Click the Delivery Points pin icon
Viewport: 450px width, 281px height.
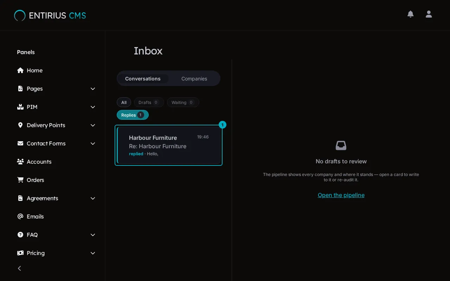pos(20,125)
